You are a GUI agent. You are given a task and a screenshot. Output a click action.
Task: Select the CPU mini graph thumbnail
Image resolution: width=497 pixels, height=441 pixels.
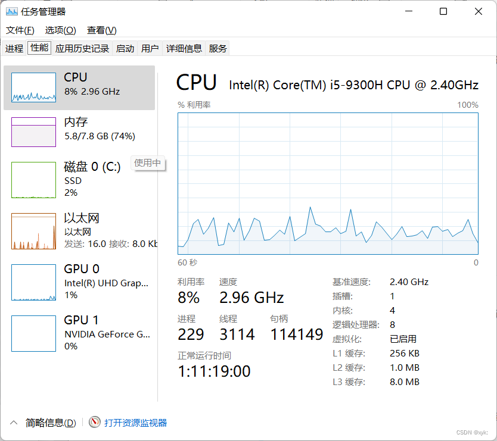(33, 87)
